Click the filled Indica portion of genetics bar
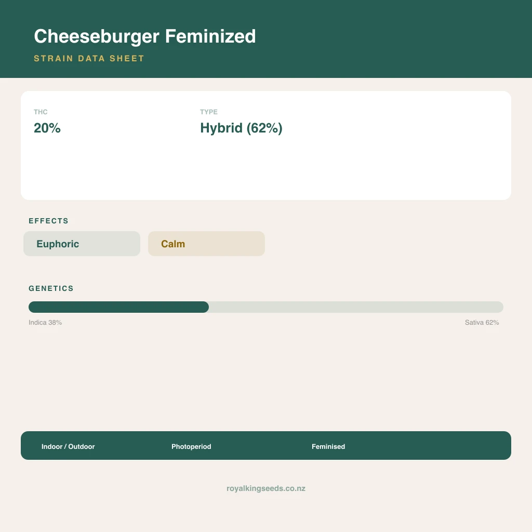 119,307
